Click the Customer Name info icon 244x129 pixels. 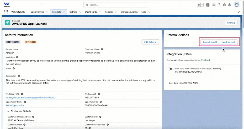(102, 49)
